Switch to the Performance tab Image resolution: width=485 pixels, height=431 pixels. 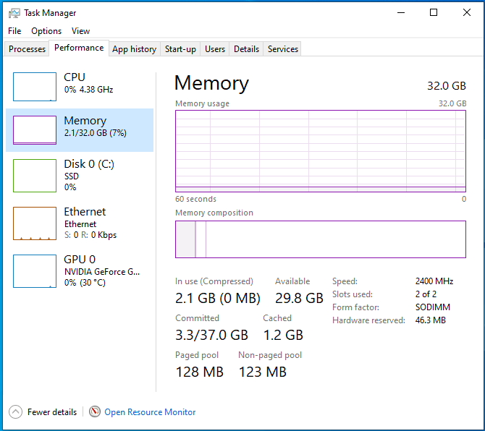(x=79, y=48)
